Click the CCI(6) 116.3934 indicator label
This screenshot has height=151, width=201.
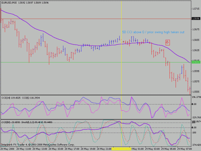click(x=31, y=98)
